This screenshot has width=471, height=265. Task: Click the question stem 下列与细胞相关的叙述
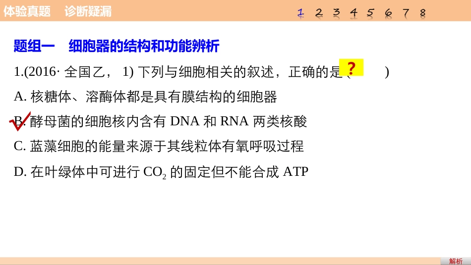point(201,72)
